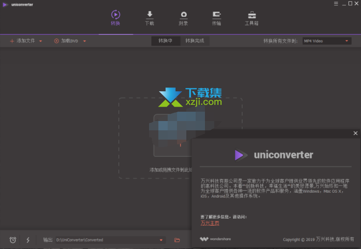Image resolution: width=361 pixels, height=249 pixels.
Task: Expand the Load DVD dropdown arrow
Action: coord(84,41)
